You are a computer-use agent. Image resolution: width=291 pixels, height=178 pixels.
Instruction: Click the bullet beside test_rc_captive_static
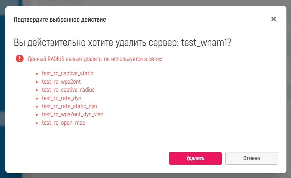[x=37, y=74]
